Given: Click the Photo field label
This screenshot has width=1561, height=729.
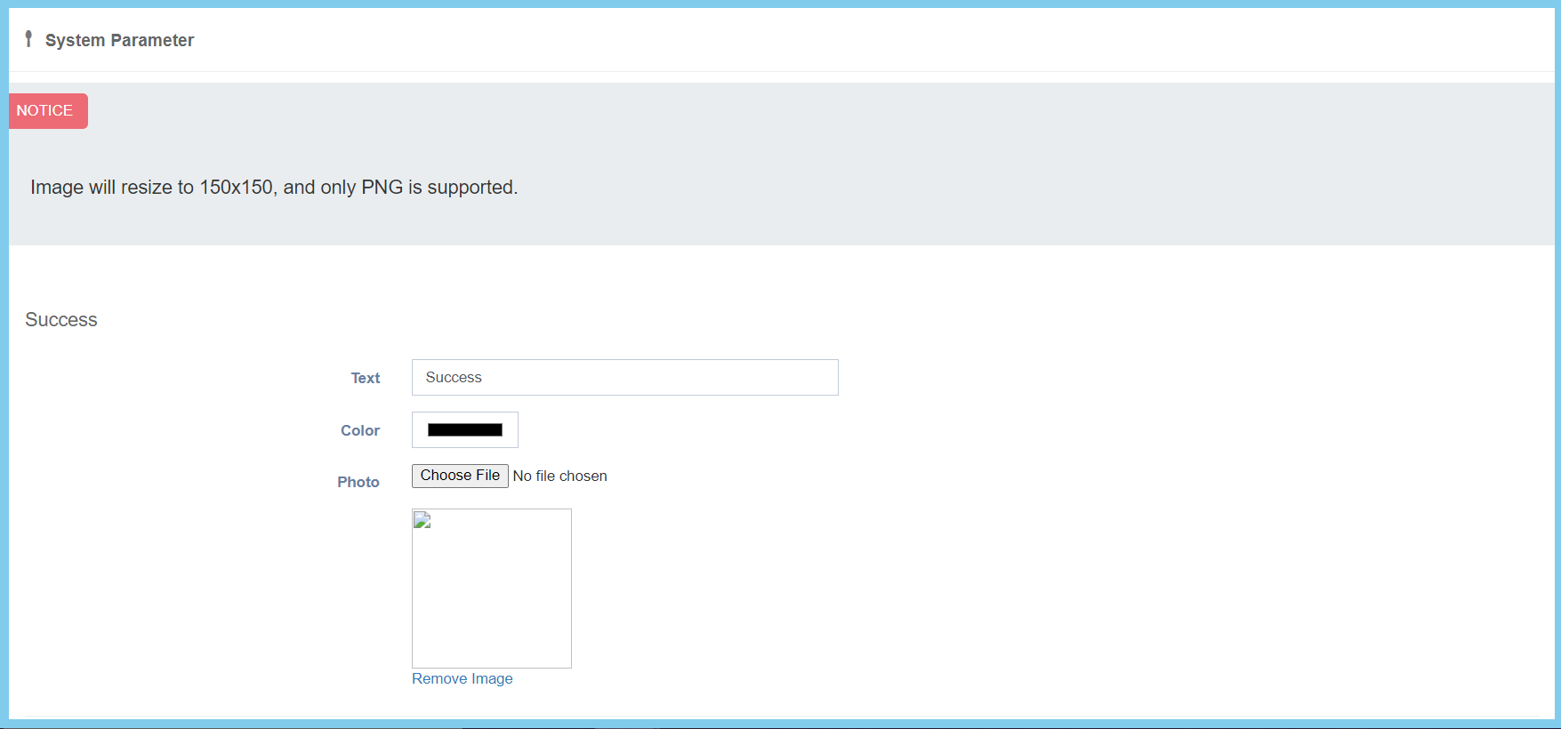Looking at the screenshot, I should [358, 482].
